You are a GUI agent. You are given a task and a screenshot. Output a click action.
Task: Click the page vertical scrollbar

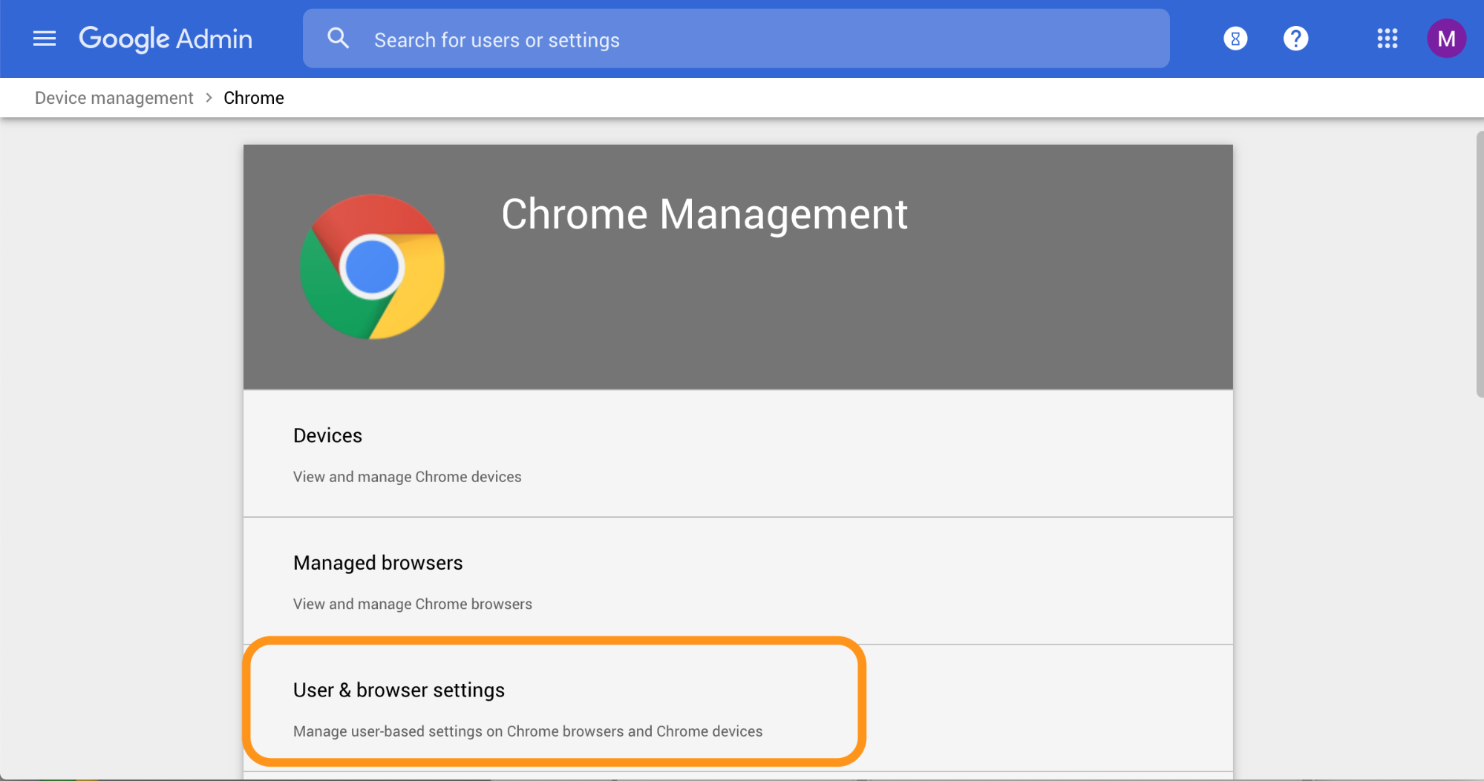click(1480, 265)
